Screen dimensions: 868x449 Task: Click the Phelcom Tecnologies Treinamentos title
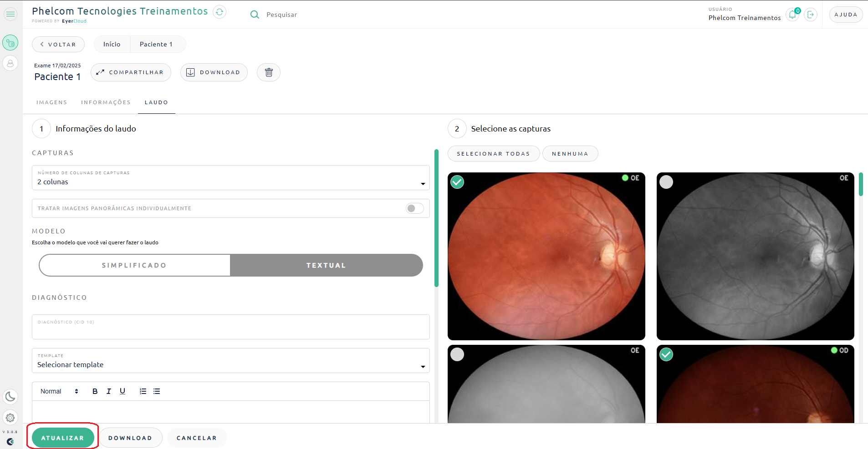[x=120, y=11]
